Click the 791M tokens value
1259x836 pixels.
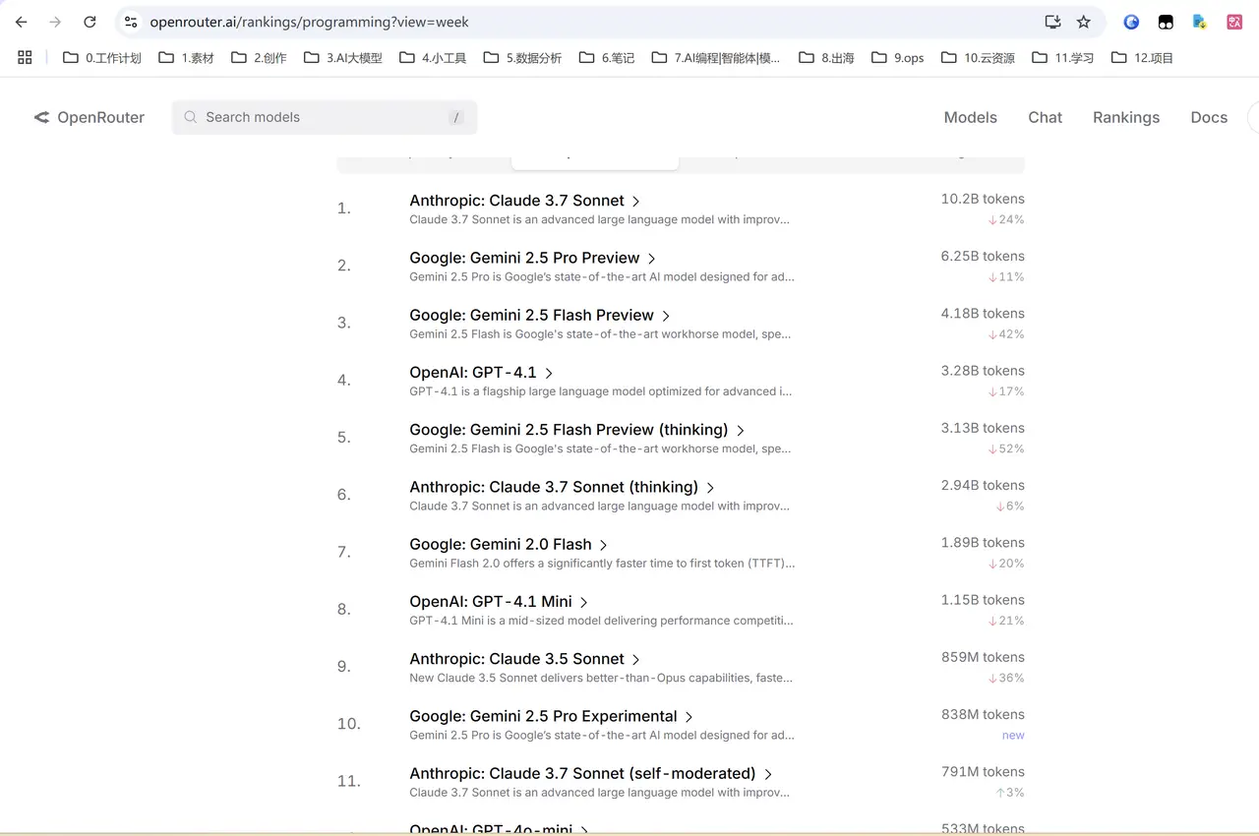(983, 771)
